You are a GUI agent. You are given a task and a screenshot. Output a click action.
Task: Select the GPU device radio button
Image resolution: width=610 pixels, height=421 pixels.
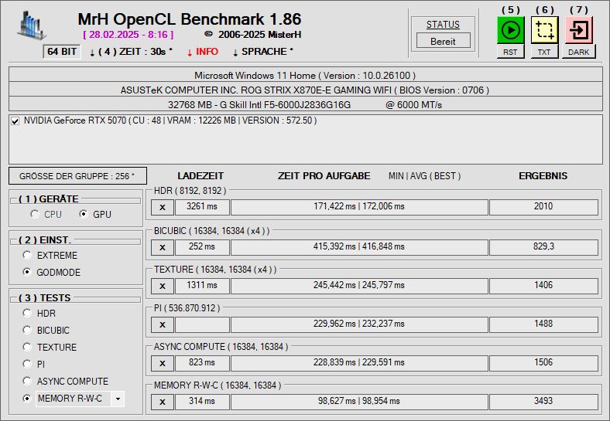pos(84,214)
